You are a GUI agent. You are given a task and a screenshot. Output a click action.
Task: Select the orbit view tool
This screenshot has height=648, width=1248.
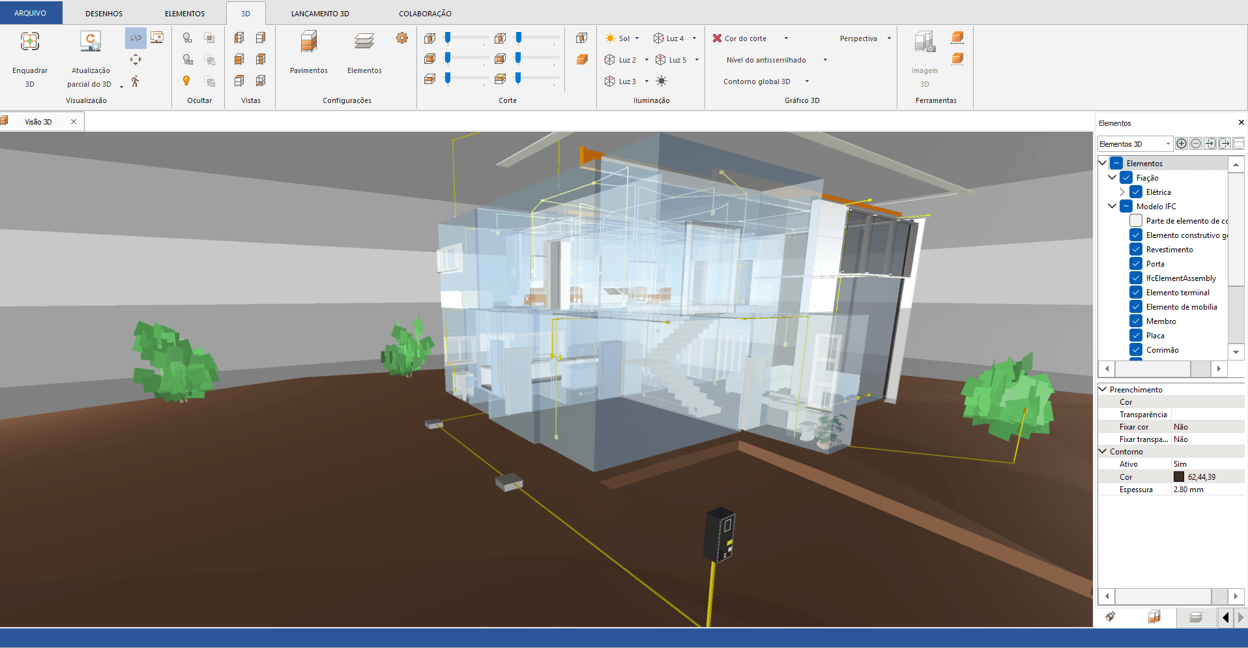coord(136,38)
